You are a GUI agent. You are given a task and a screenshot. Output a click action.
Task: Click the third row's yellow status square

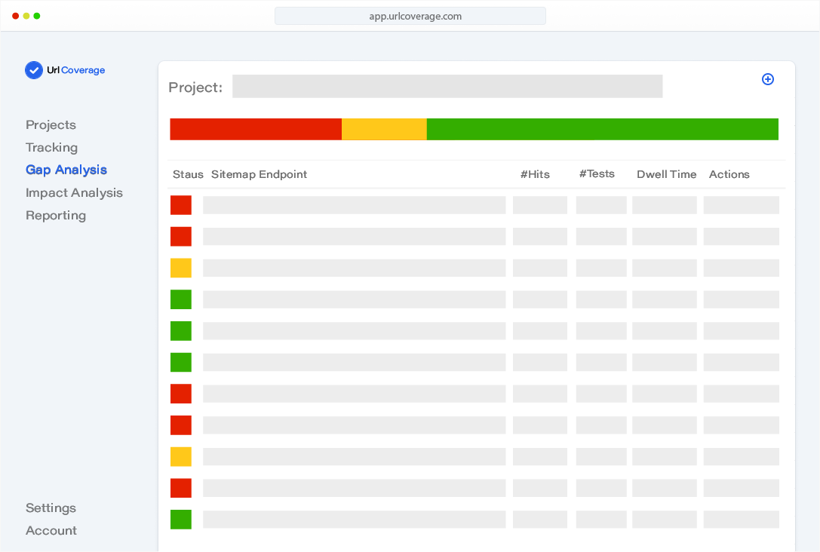181,268
